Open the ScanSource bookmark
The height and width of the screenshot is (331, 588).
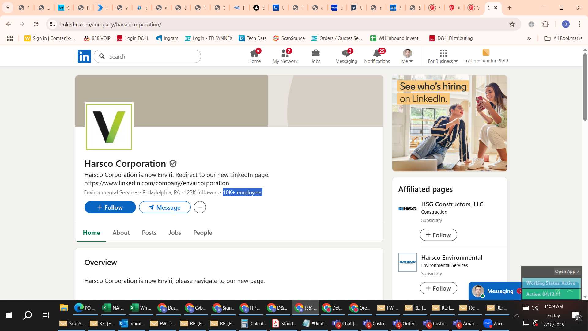[289, 38]
